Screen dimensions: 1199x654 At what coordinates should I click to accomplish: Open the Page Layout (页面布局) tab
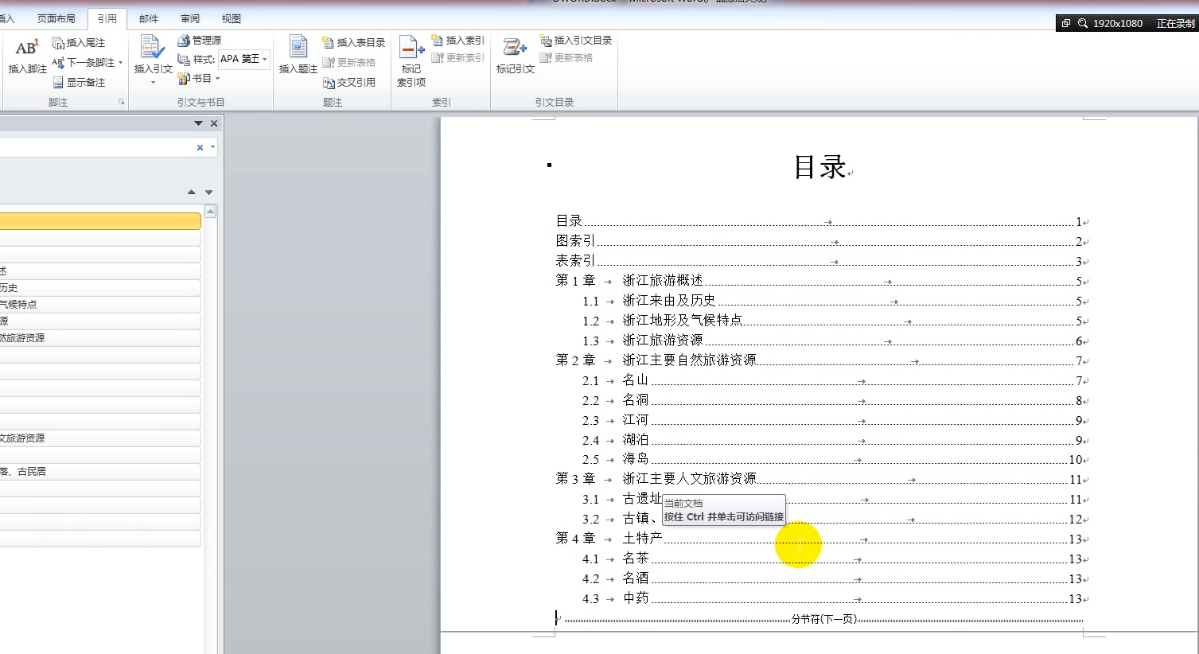(x=56, y=18)
